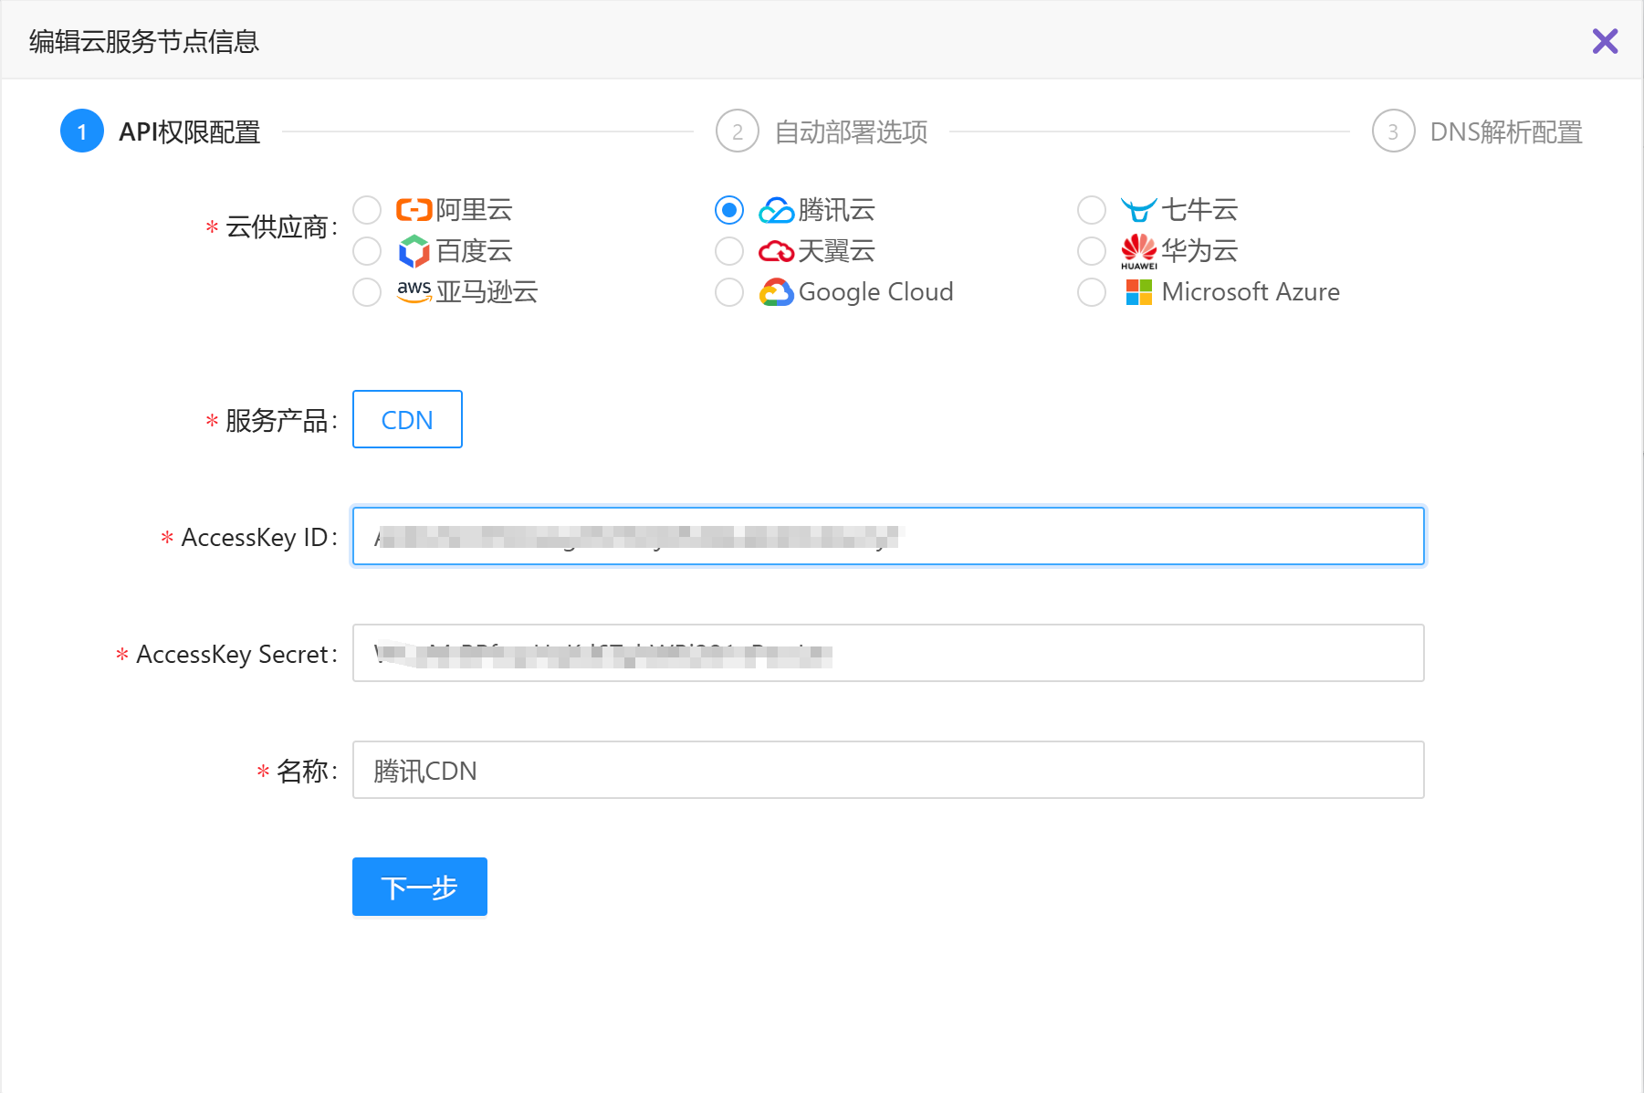
Task: Click the Qiniu bull logo icon
Action: (x=1138, y=210)
